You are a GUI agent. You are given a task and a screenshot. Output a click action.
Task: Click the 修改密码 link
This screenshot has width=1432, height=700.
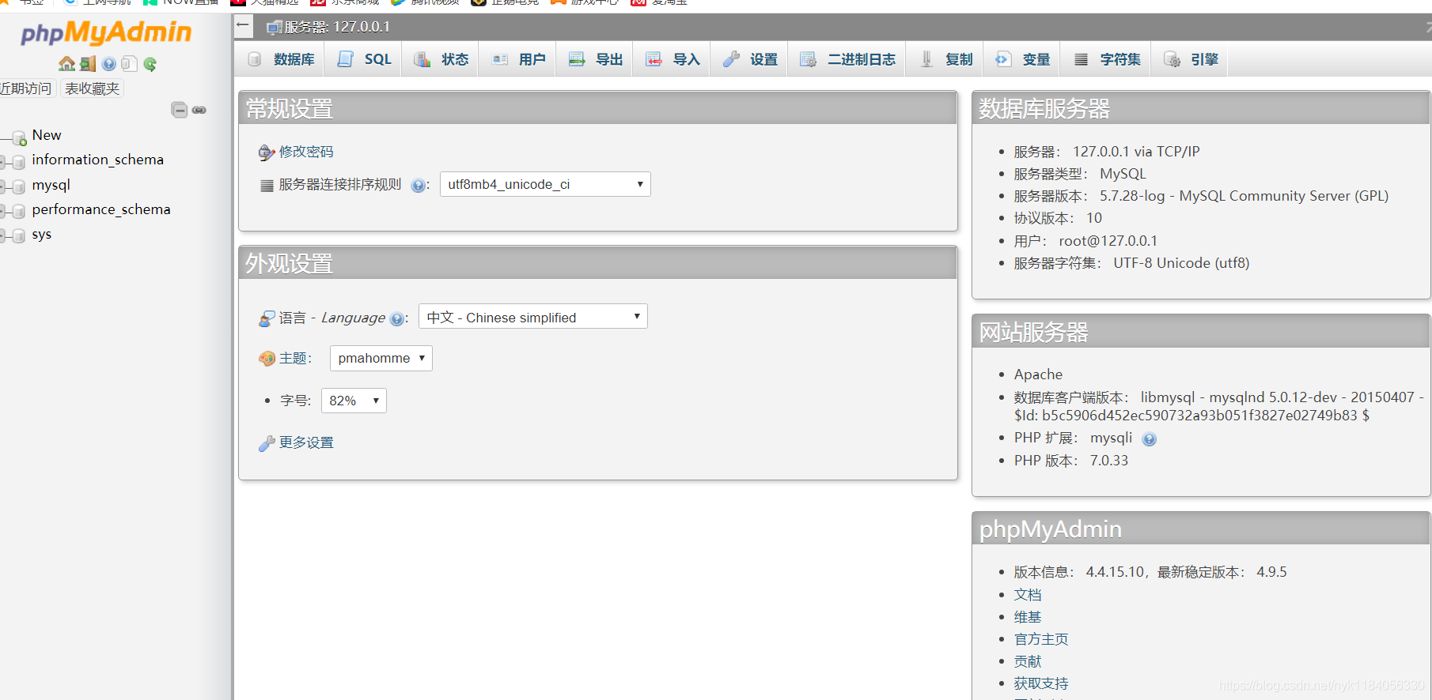click(306, 152)
